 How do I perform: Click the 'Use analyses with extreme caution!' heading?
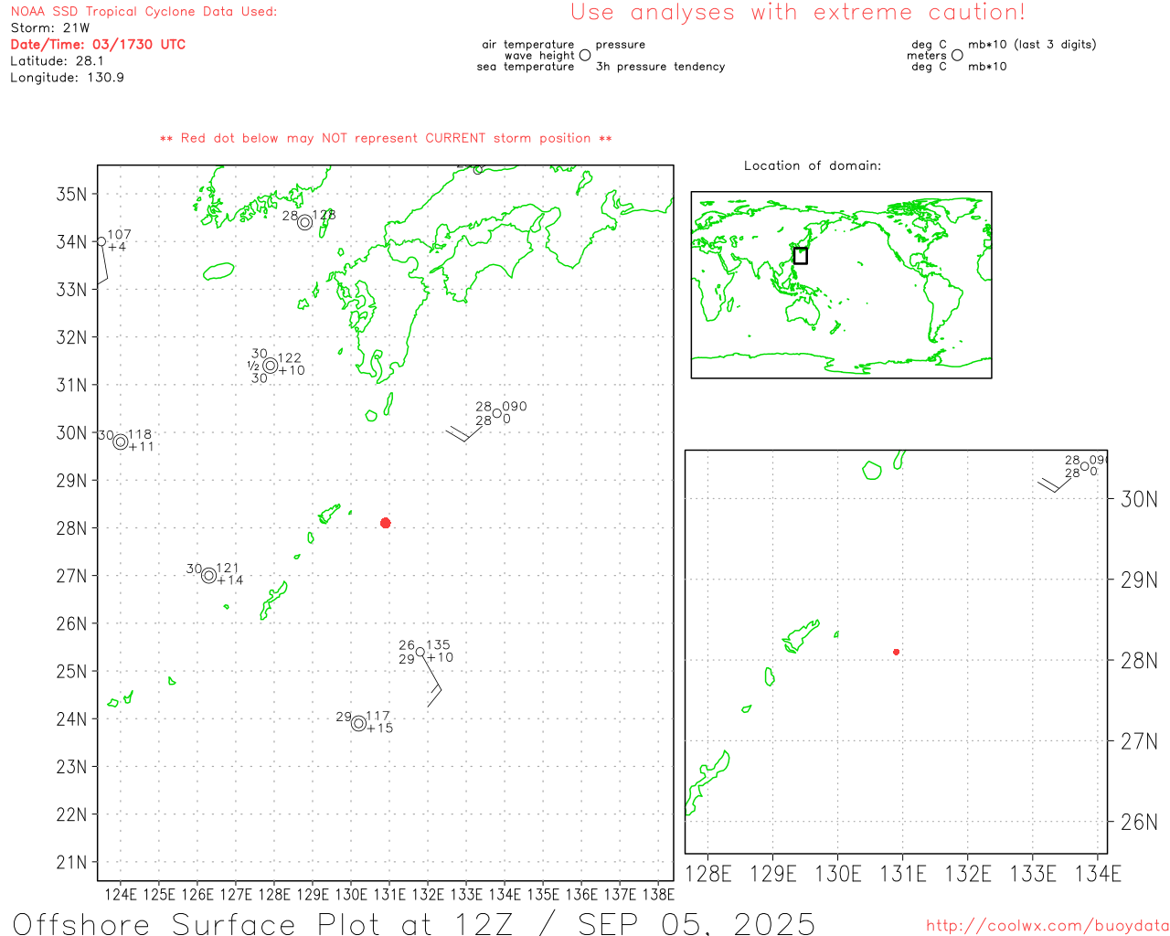pyautogui.click(x=798, y=13)
